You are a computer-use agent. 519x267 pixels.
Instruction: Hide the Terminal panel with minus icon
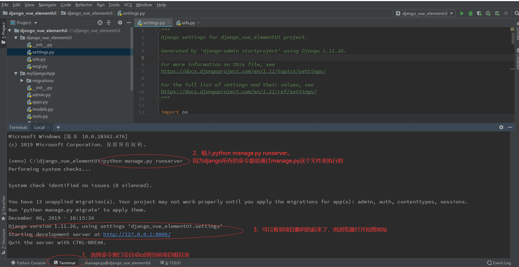click(510, 127)
